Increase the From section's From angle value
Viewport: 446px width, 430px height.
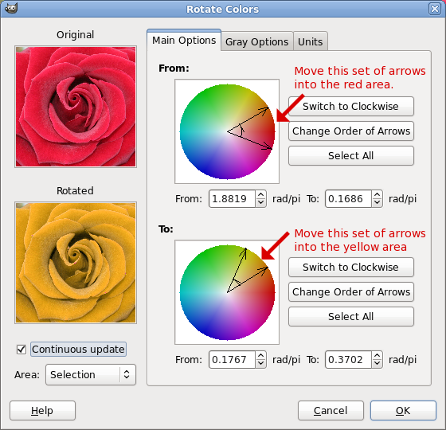pos(260,195)
